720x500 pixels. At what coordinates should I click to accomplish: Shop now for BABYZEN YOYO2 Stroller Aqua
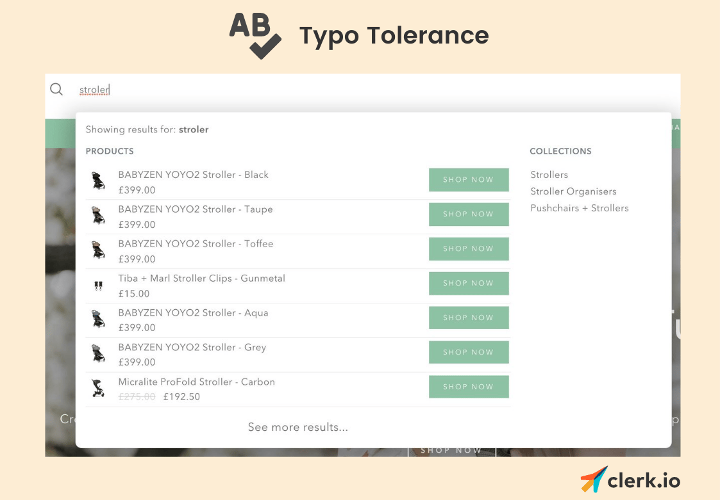[469, 318]
